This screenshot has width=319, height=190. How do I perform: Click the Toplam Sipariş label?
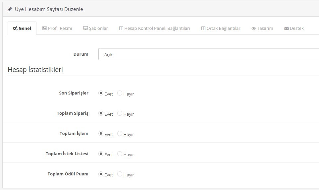pos(73,113)
